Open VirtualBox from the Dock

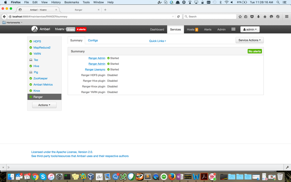point(91,177)
